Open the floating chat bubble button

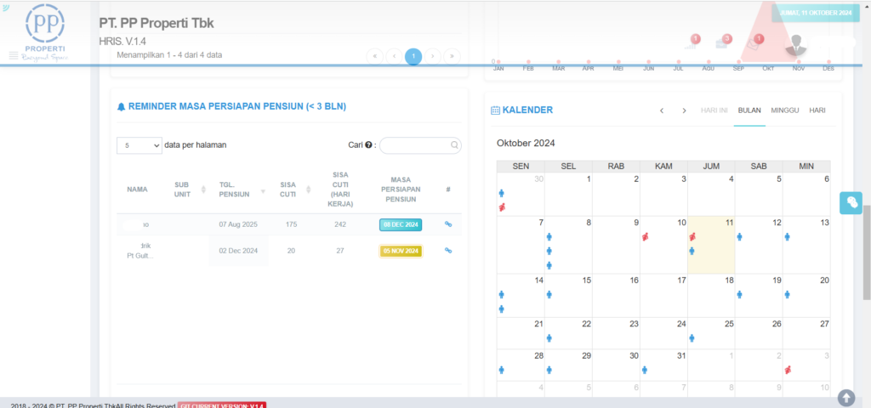851,201
